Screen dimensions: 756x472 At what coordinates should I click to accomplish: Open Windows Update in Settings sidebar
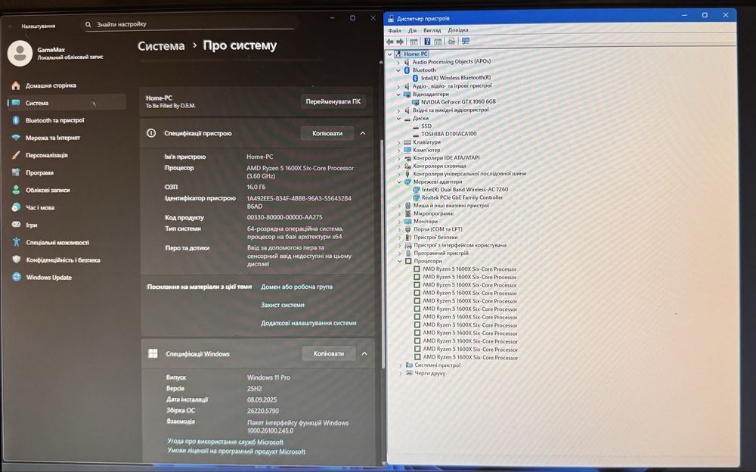[48, 277]
